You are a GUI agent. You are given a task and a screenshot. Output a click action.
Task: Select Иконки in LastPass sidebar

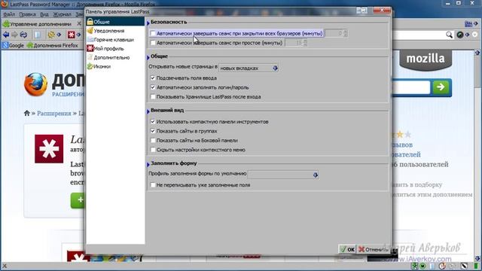pyautogui.click(x=115, y=66)
